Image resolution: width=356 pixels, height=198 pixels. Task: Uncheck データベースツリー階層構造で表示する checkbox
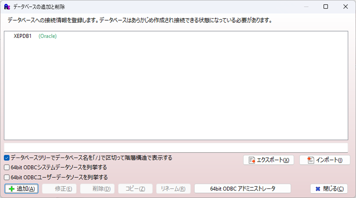pyautogui.click(x=7, y=157)
